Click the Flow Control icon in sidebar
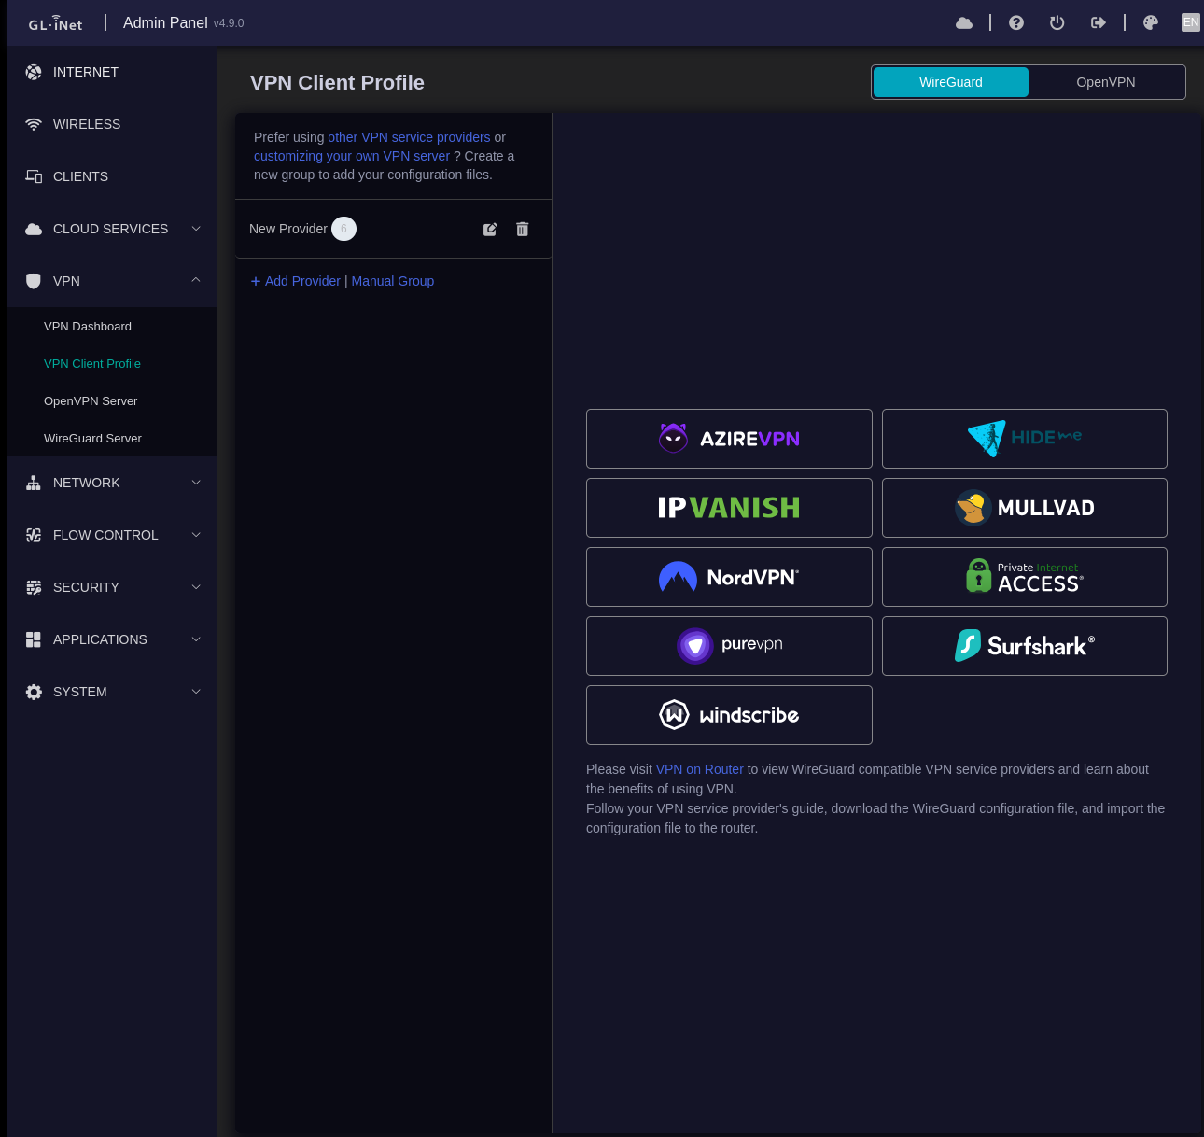This screenshot has height=1137, width=1204. coord(34,535)
